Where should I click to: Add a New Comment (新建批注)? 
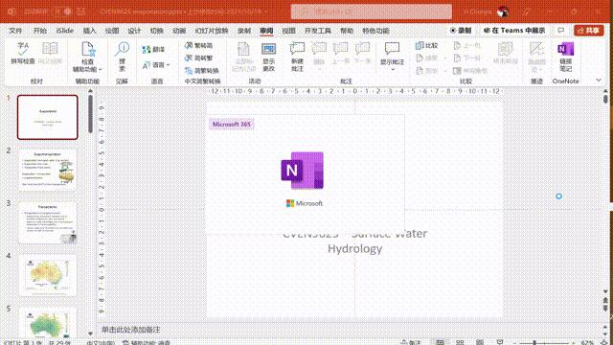coord(297,57)
